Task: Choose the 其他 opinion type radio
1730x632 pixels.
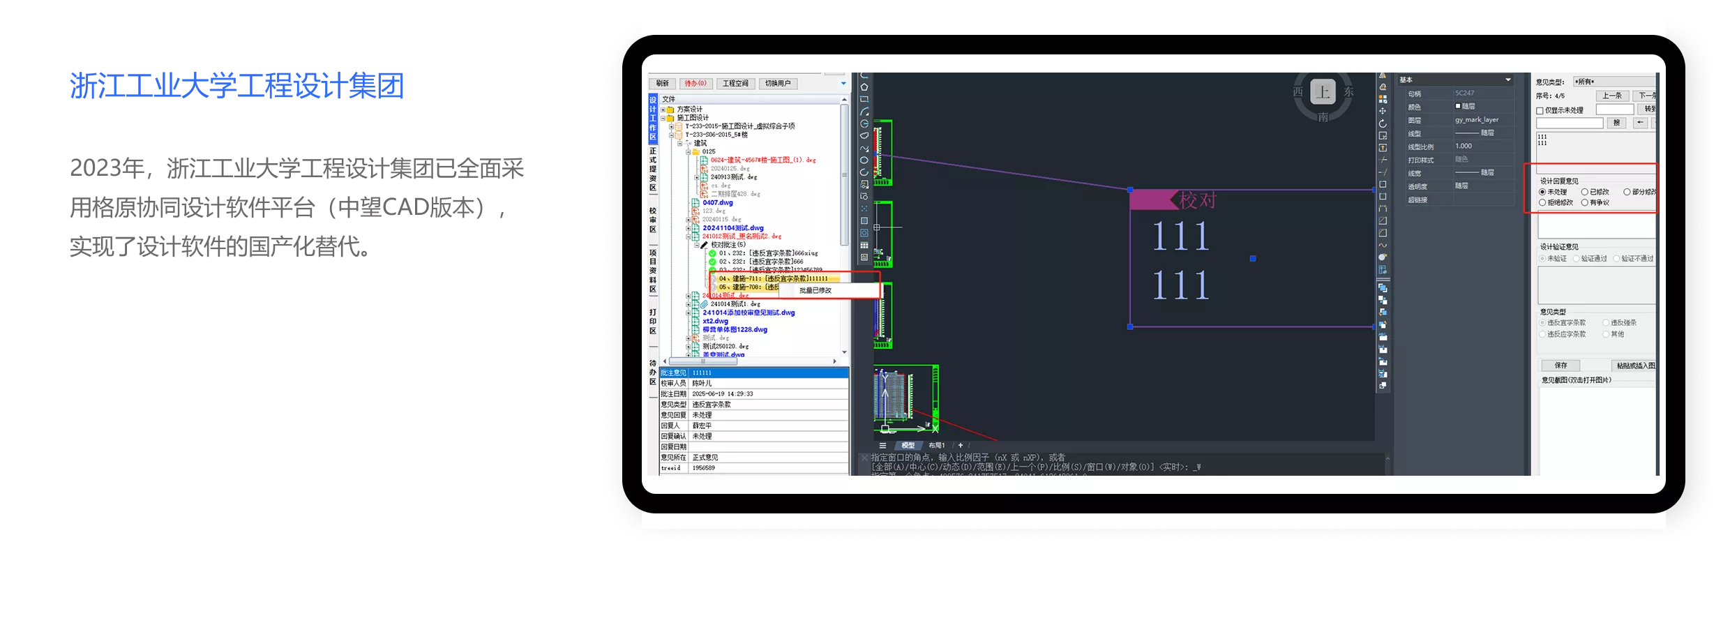Action: pos(1605,334)
